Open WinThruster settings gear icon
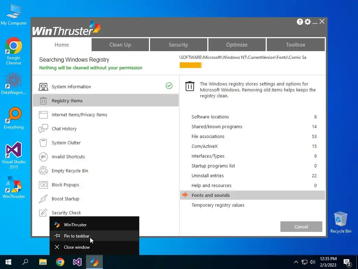The image size is (358, 269). (x=308, y=22)
